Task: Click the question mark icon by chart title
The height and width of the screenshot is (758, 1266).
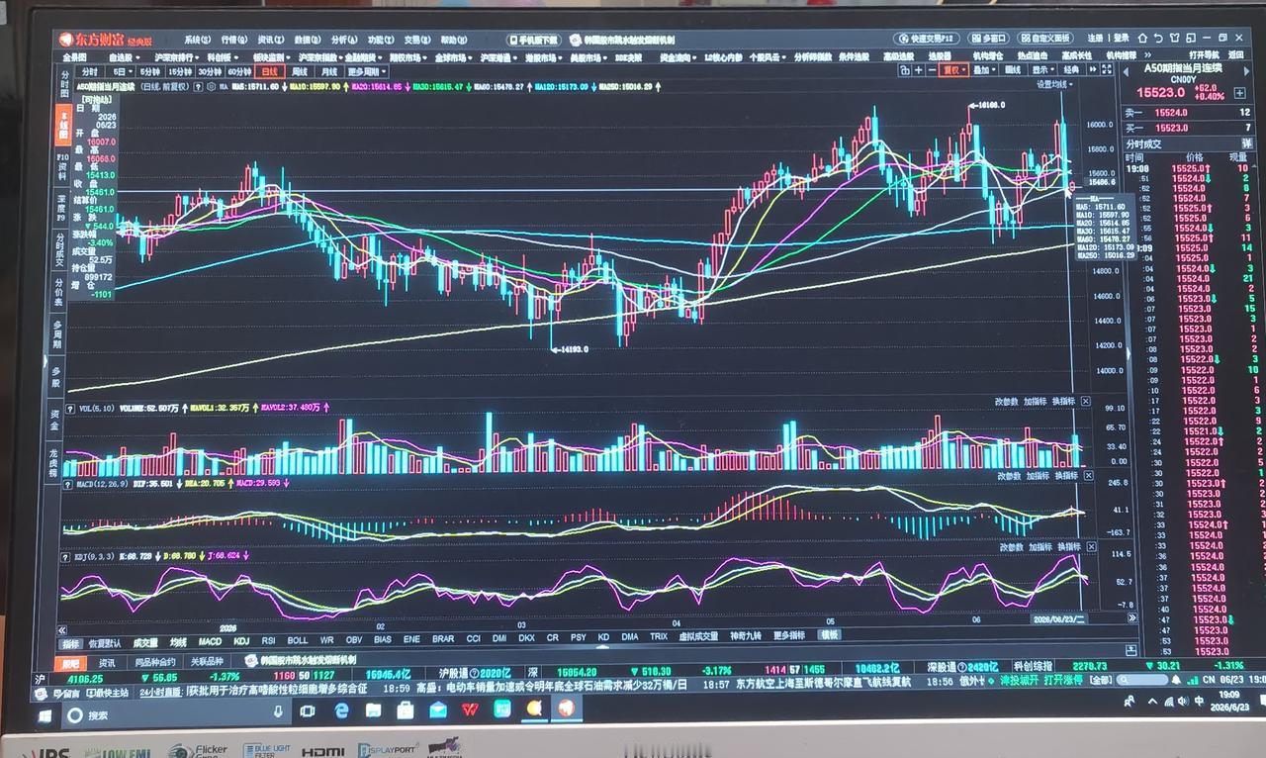Action: [x=198, y=87]
